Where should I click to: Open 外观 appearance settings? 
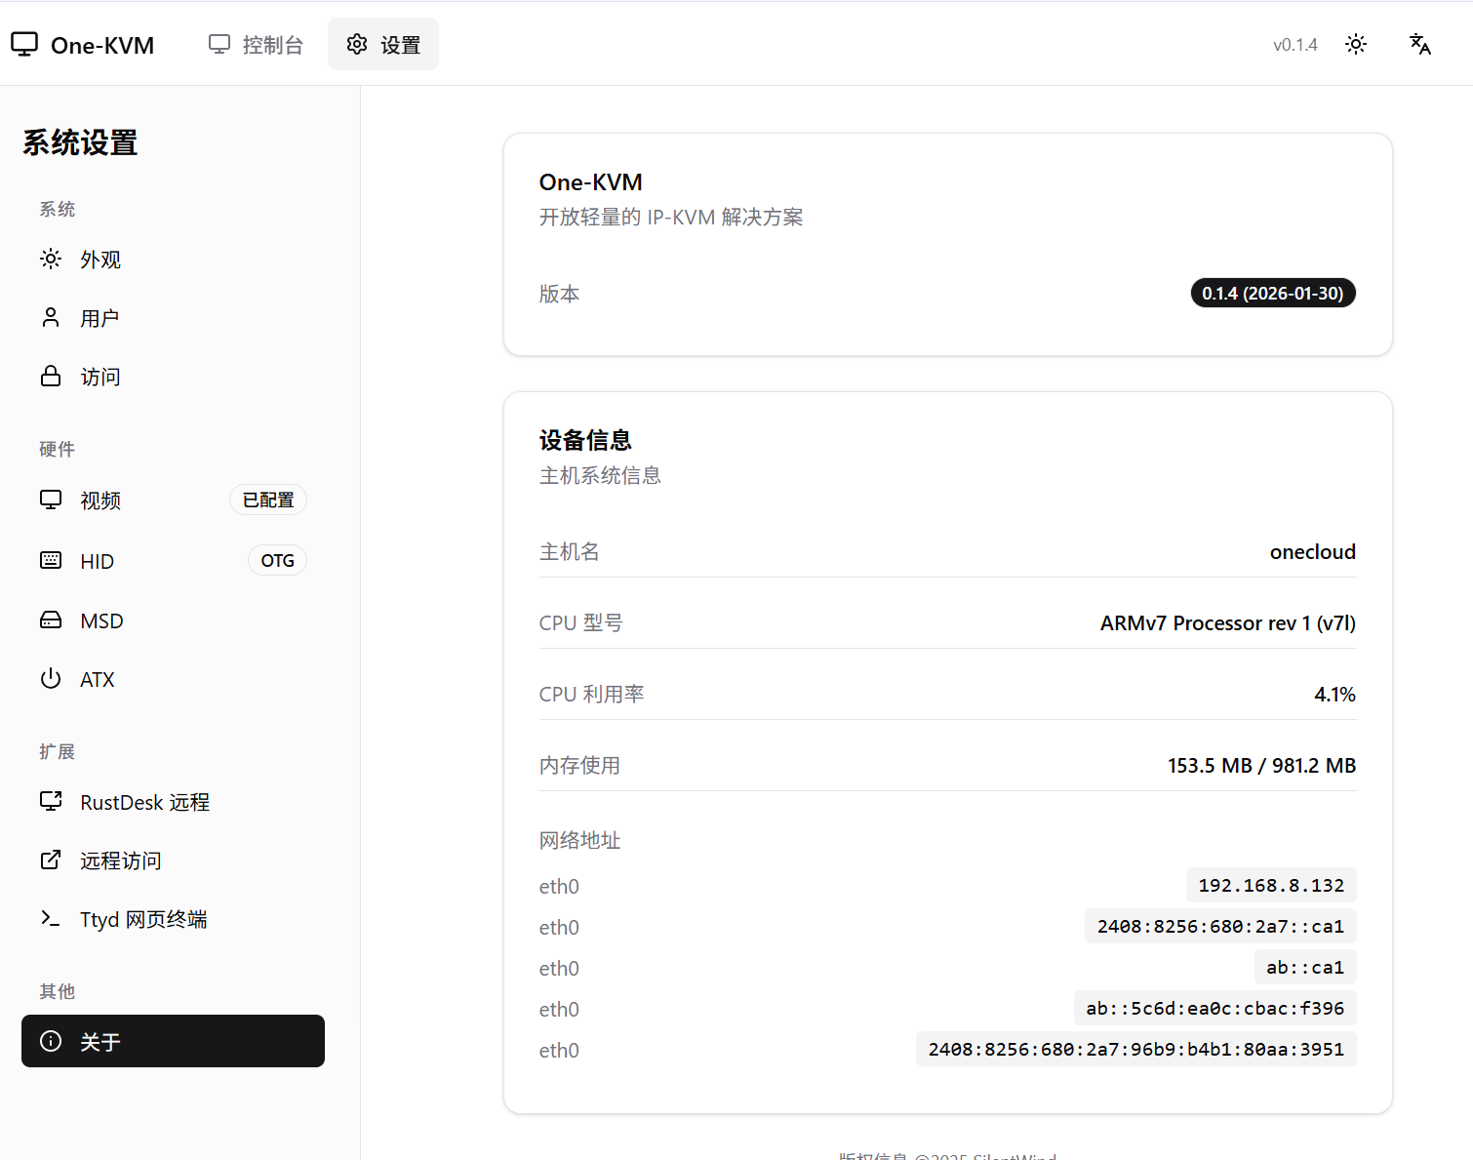tap(100, 260)
